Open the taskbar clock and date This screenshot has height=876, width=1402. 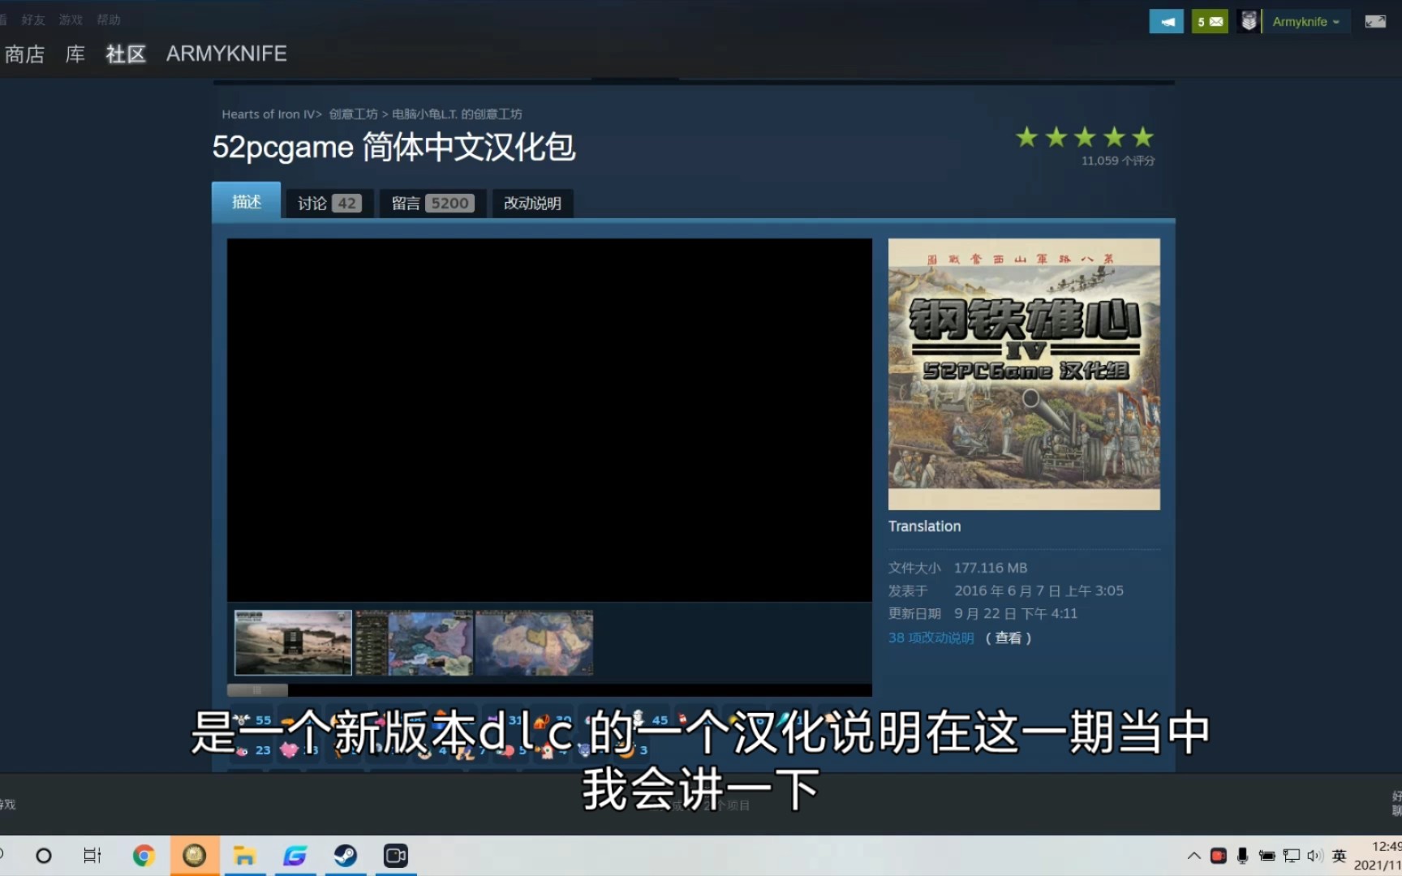(x=1378, y=856)
